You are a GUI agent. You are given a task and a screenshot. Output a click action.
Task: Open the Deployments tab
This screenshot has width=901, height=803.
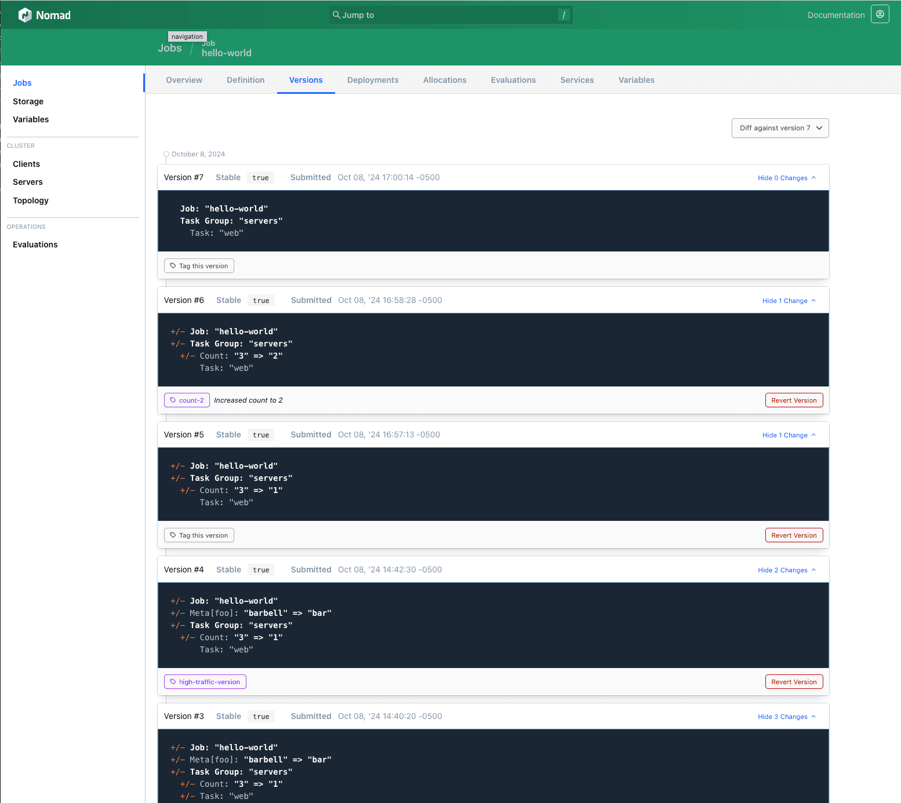[x=373, y=80]
